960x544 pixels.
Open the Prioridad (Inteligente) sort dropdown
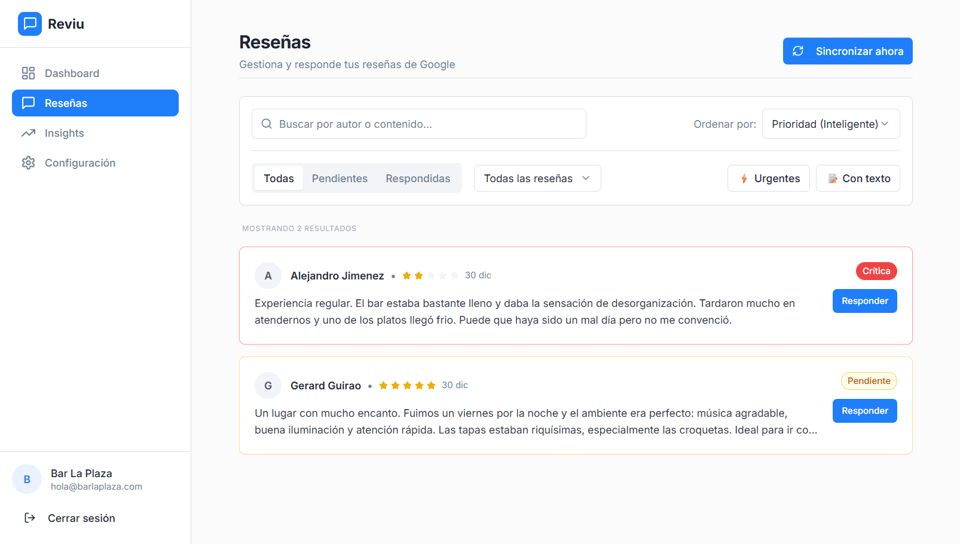coord(831,124)
